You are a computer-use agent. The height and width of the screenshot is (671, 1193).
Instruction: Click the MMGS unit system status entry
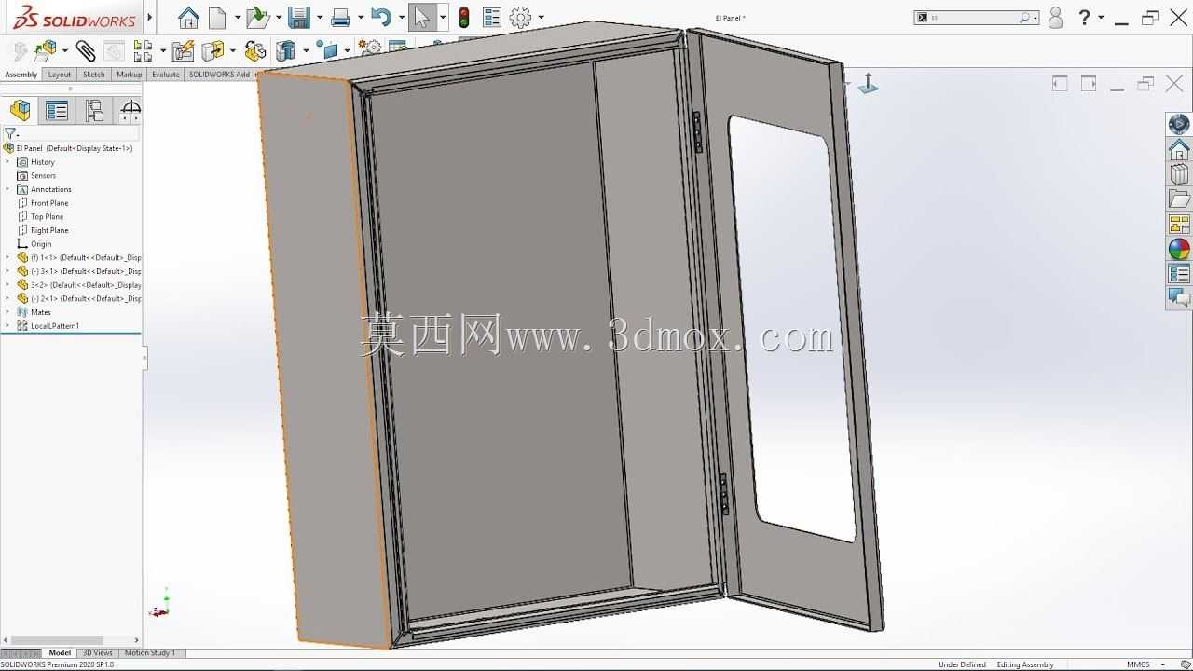coord(1138,664)
